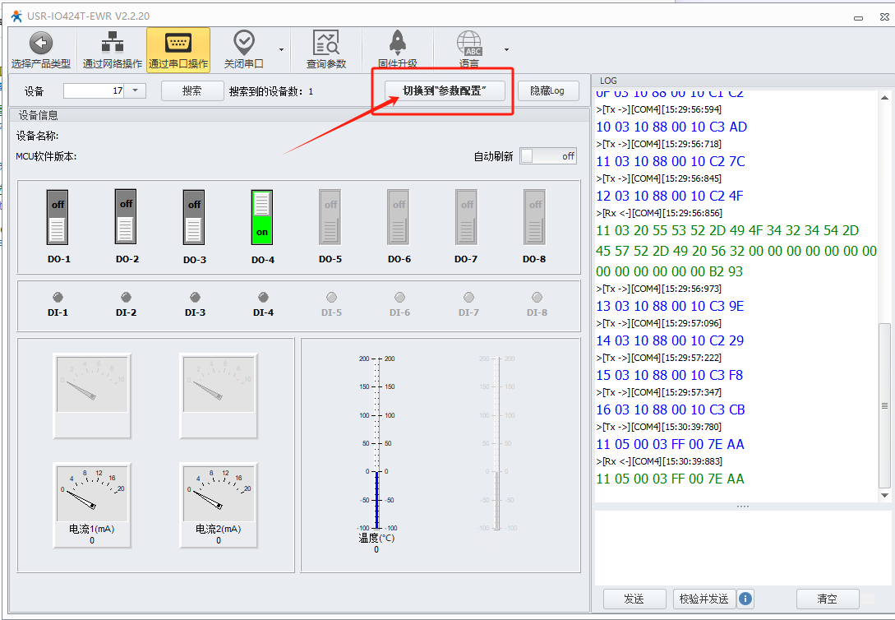This screenshot has width=895, height=620.
Task: Enable the 自动刷新 auto refresh toggle
Action: coord(548,156)
